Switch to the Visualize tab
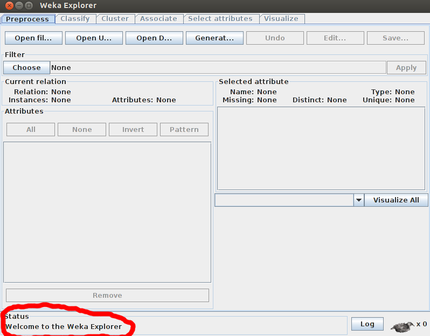Screen dimensions: 430x336 coord(281,19)
